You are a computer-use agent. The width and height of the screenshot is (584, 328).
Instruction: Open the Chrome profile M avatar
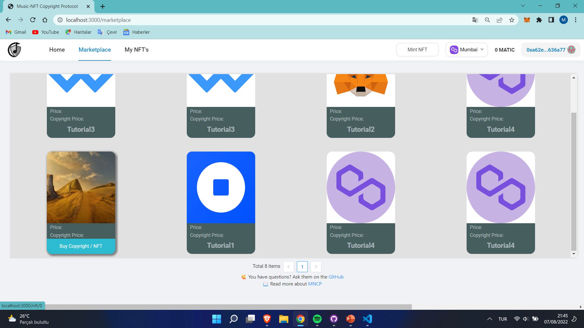[563, 20]
